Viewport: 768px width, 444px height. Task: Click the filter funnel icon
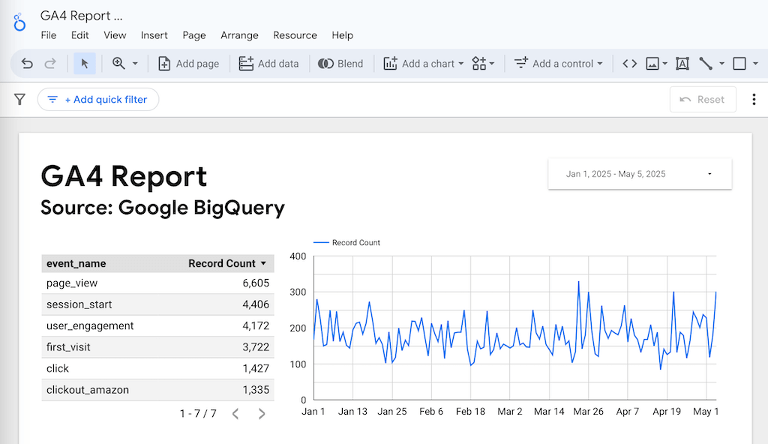(19, 100)
